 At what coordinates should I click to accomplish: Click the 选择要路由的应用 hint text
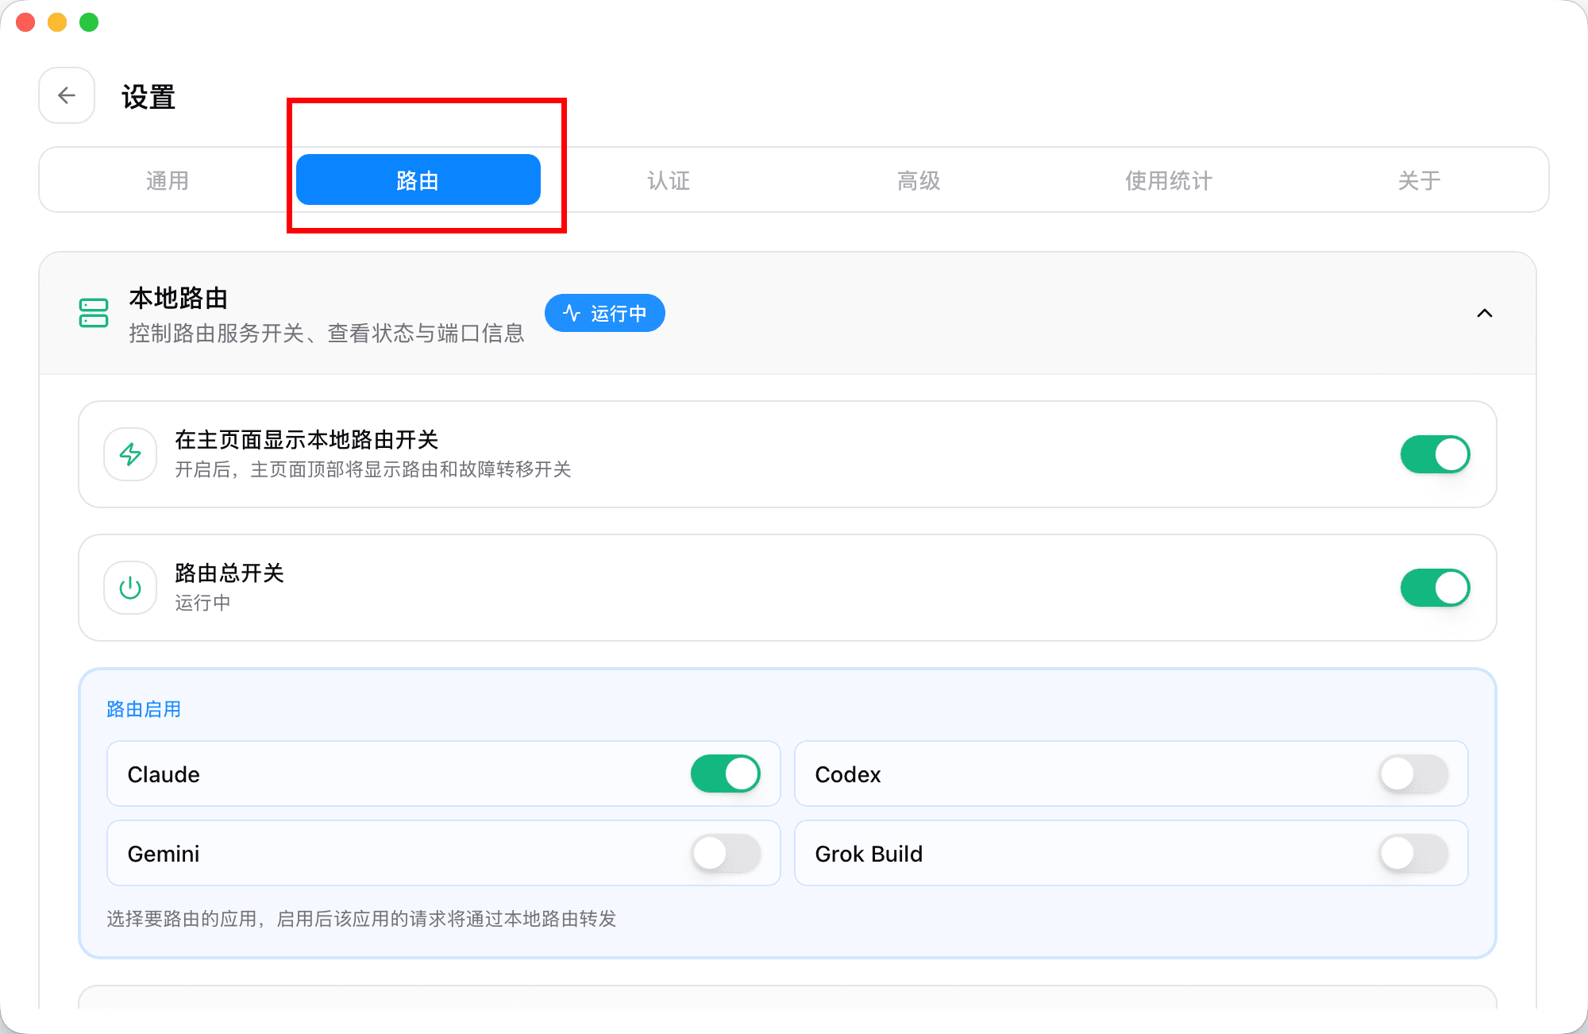[x=361, y=919]
